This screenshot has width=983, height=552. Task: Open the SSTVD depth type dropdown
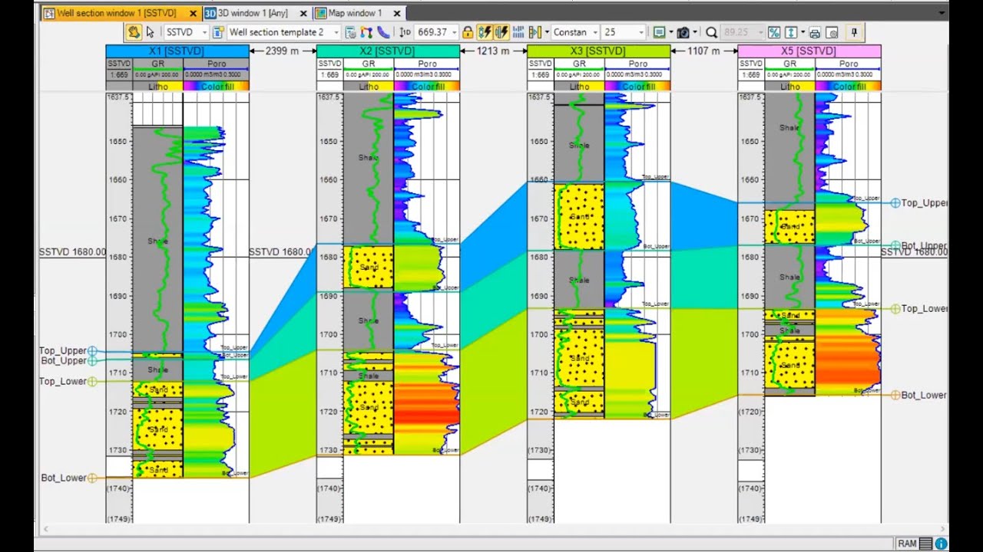pos(204,32)
